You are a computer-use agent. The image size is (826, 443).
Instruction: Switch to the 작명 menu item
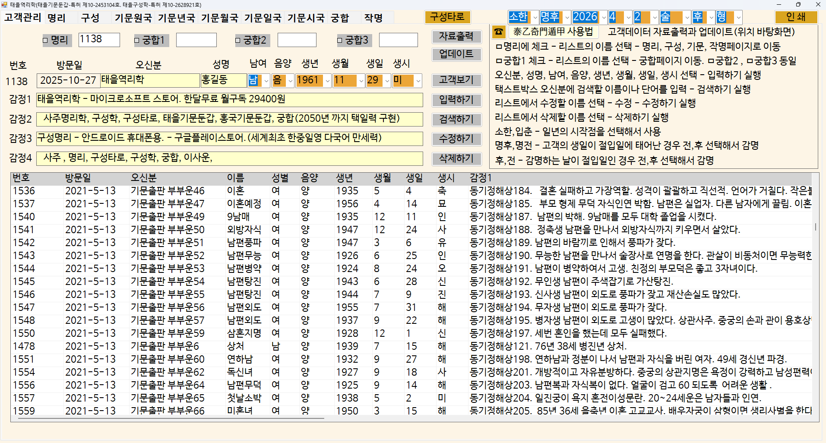(x=373, y=18)
